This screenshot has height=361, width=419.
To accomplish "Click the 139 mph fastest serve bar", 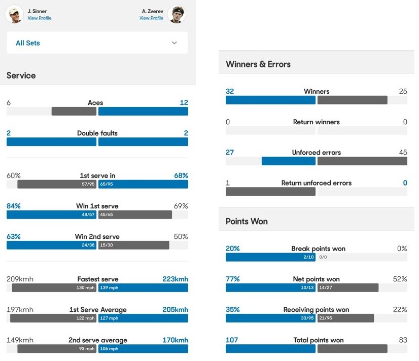I will click(x=143, y=287).
